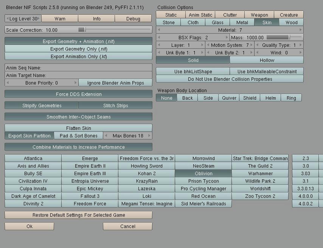The width and height of the screenshot is (323, 248).
Task: Enable Use bhkMalleableConstraint option
Action: [267, 71]
